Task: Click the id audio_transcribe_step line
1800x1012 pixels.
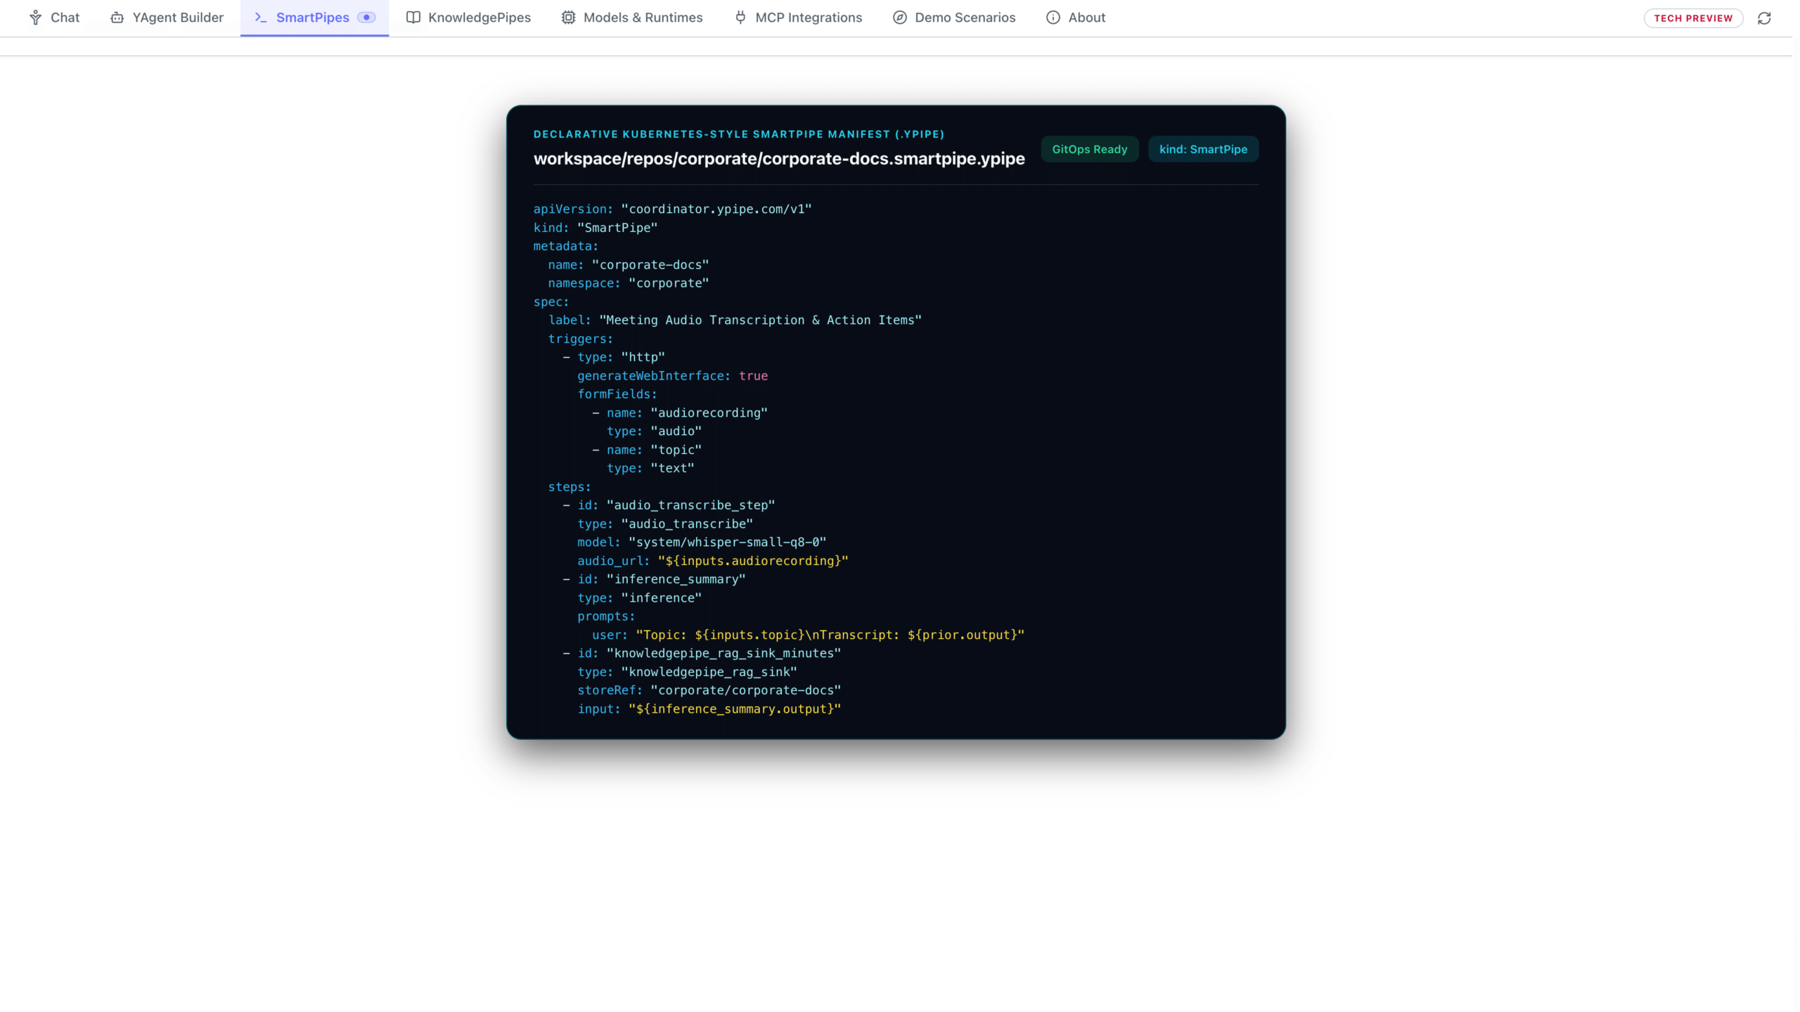Action: [669, 505]
